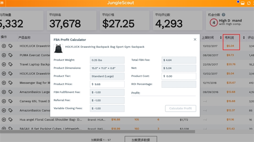Viewport: 254px width, 142px height.
Task: Add AmazonBasics Canvas row with plus icon
Action: pos(4,110)
